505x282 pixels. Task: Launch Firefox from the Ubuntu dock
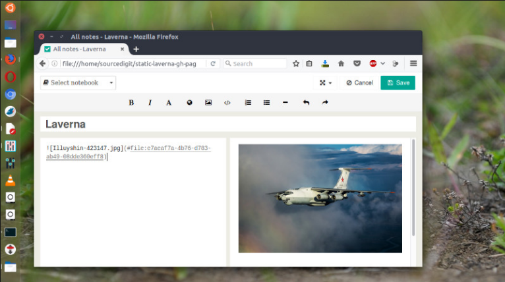(x=11, y=59)
